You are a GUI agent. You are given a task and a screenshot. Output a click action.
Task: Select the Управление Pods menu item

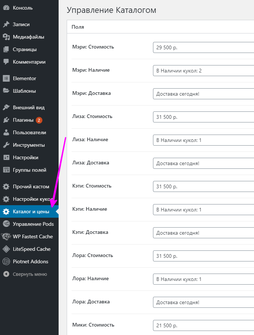pos(33,224)
